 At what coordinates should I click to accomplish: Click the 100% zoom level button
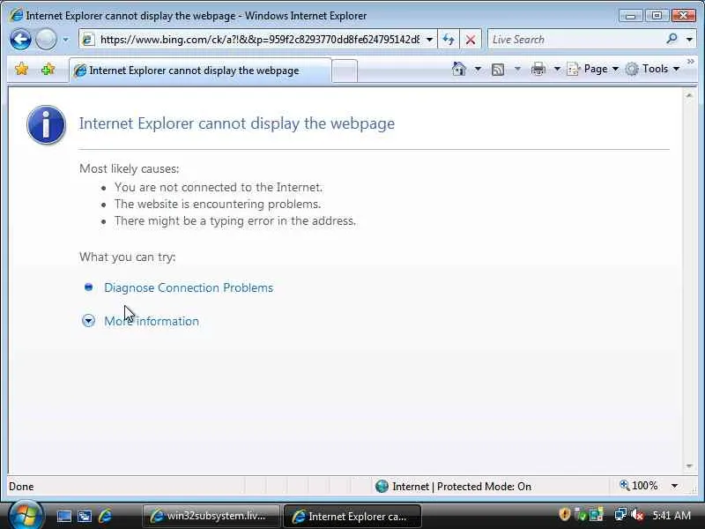638,486
